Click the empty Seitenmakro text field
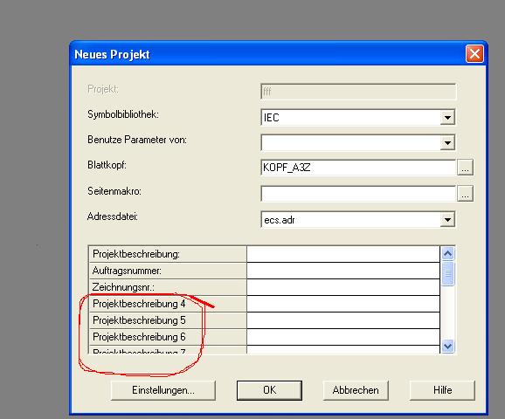The width and height of the screenshot is (505, 419). click(x=358, y=194)
